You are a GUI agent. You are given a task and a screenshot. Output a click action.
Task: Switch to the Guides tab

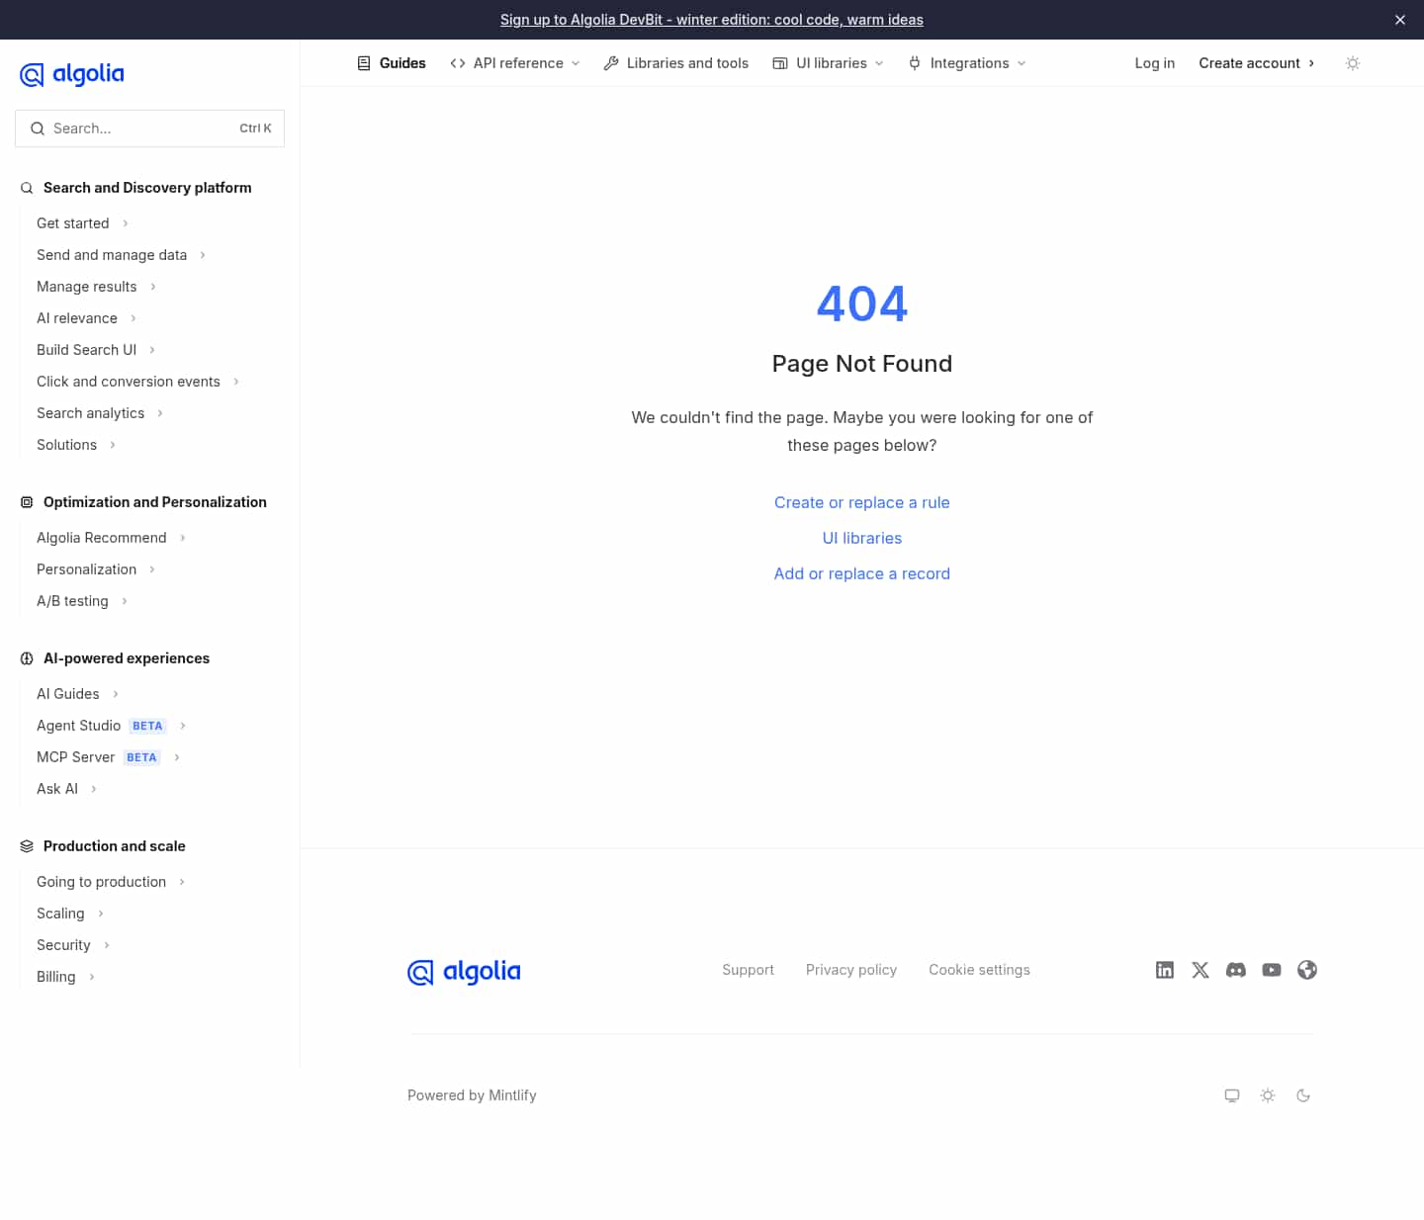(392, 62)
